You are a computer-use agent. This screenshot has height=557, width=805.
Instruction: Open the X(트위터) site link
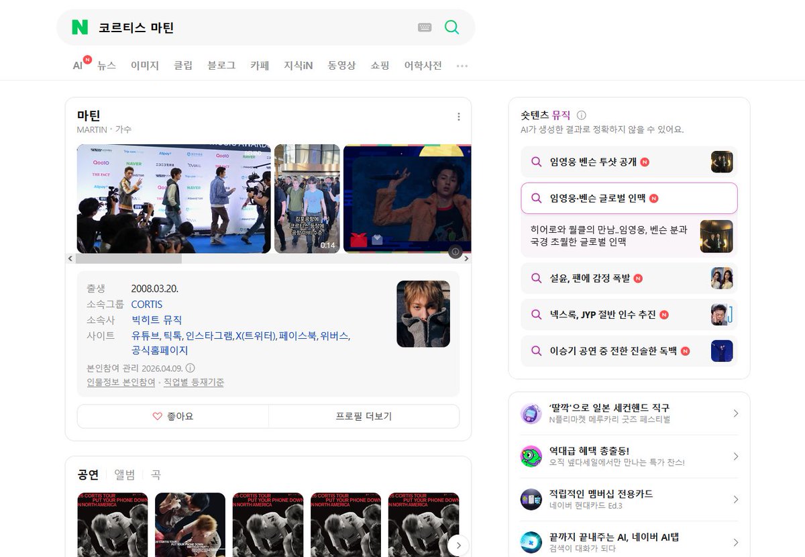[256, 336]
